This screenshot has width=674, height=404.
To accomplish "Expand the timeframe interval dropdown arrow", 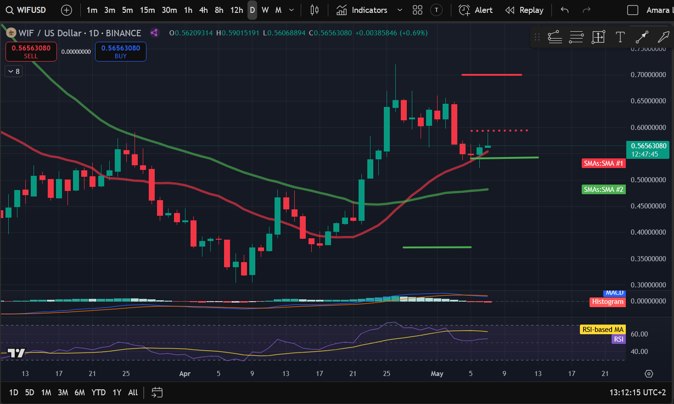I will pos(292,10).
